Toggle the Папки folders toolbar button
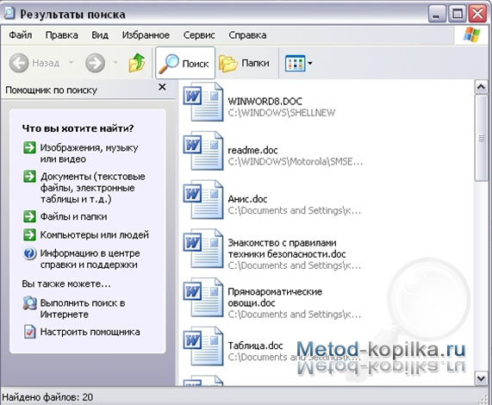Image resolution: width=492 pixels, height=405 pixels. pos(245,63)
